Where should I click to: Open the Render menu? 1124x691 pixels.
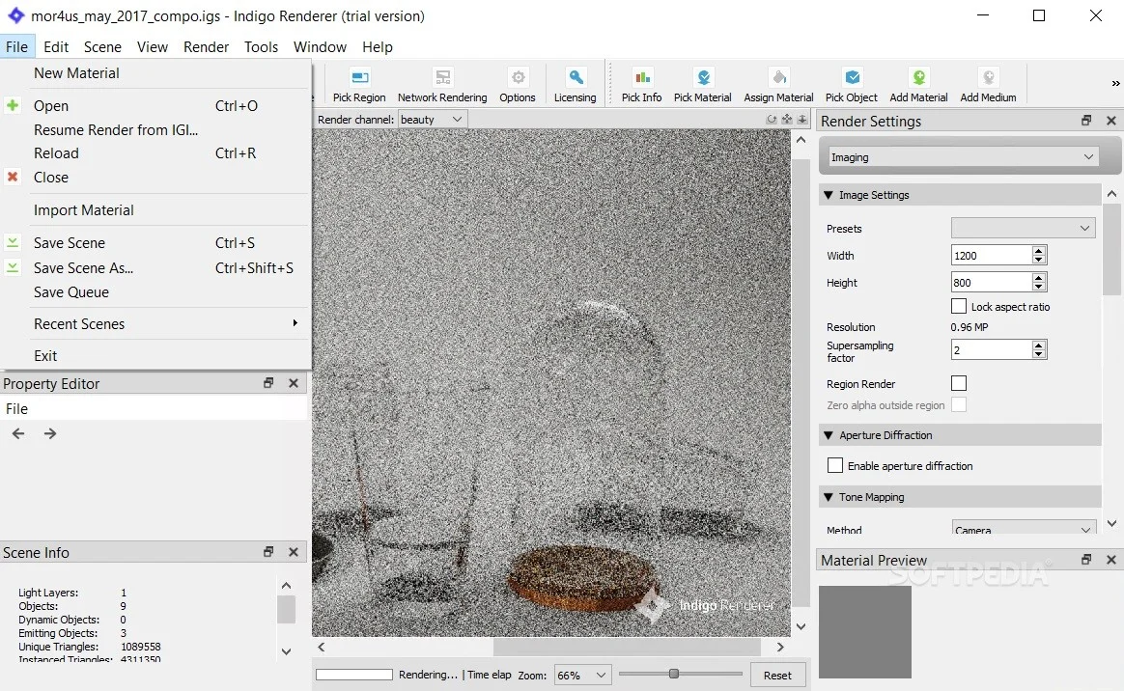[x=206, y=46]
